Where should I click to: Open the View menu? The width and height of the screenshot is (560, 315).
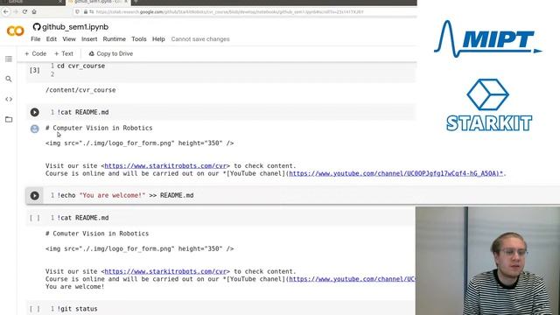69,39
